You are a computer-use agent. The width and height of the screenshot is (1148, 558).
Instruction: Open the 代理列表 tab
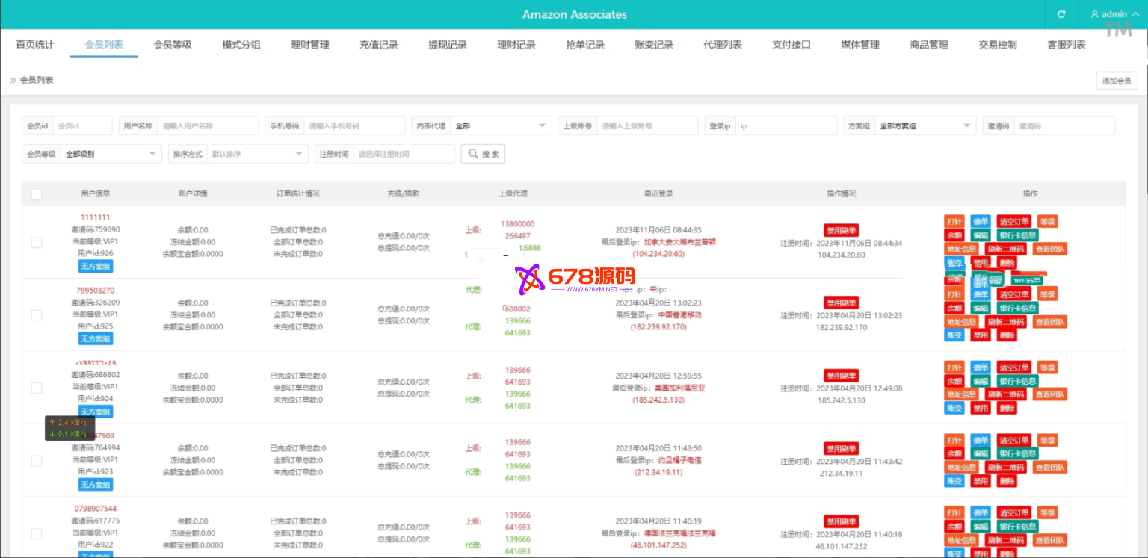tap(723, 45)
